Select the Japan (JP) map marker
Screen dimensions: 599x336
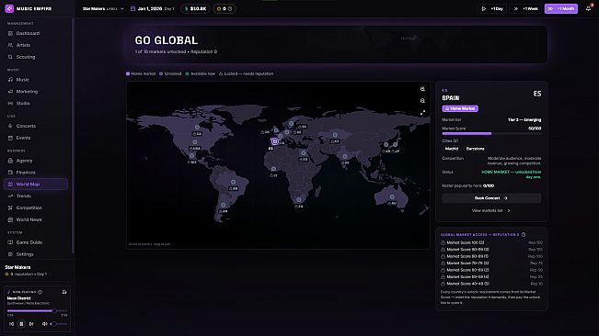pyautogui.click(x=395, y=145)
